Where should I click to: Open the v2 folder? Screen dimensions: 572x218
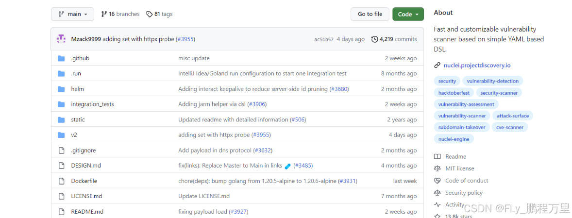point(74,135)
